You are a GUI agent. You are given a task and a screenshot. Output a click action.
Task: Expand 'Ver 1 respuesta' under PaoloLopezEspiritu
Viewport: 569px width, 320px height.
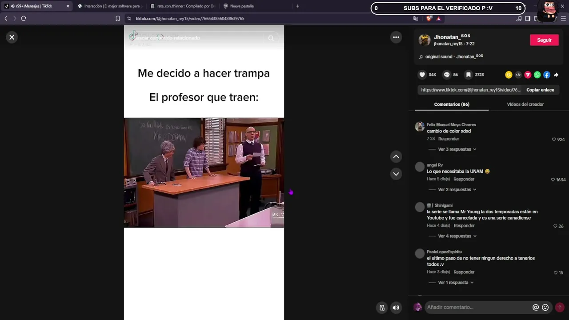[456, 283]
